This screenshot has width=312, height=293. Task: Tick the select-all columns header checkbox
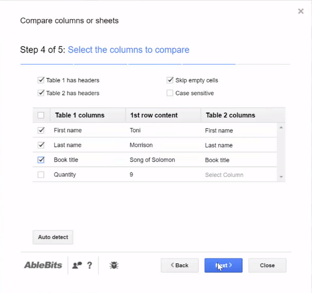41,115
